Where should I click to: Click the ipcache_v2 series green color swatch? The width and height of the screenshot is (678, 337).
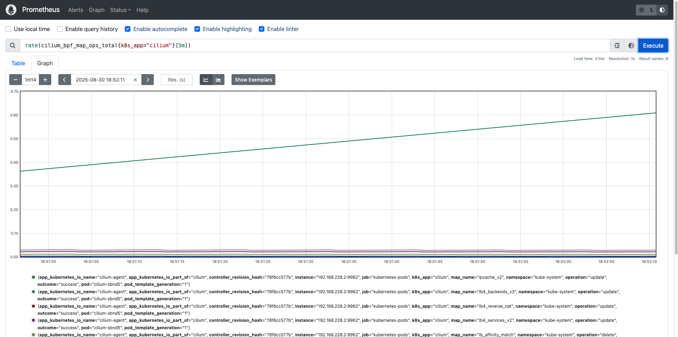(34, 277)
